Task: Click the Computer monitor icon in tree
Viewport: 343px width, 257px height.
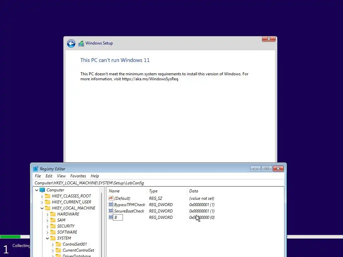Action: pyautogui.click(x=42, y=190)
